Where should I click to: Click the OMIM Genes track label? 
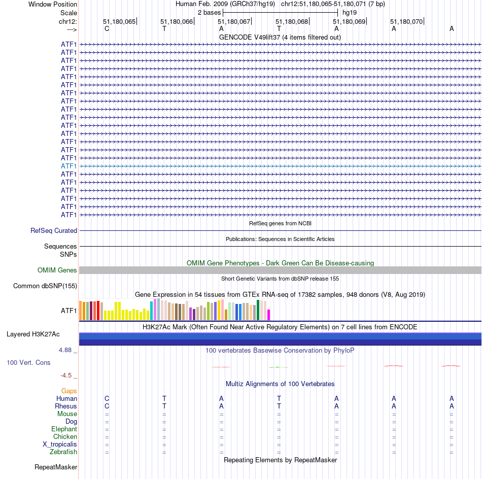[57, 270]
